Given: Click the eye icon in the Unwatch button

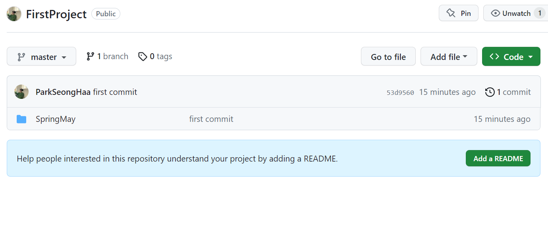Looking at the screenshot, I should (495, 13).
